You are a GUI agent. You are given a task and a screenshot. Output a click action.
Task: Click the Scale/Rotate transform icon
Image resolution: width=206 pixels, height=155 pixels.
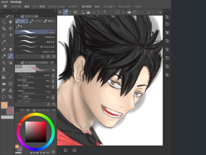pyautogui.click(x=135, y=12)
